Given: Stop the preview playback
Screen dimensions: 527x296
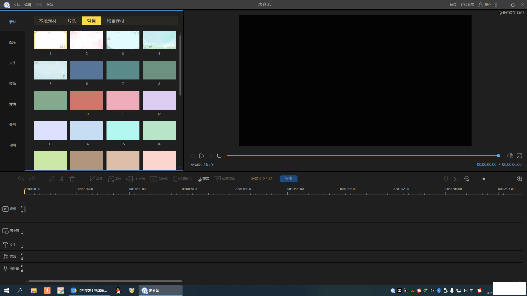Looking at the screenshot, I should [219, 156].
